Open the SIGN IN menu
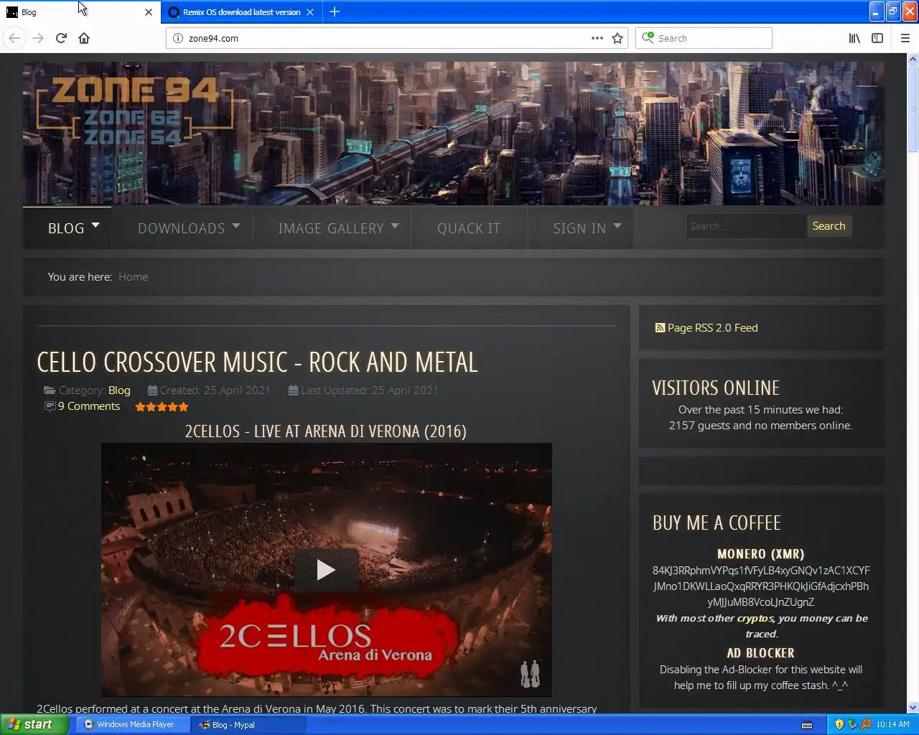This screenshot has height=735, width=919. click(579, 228)
